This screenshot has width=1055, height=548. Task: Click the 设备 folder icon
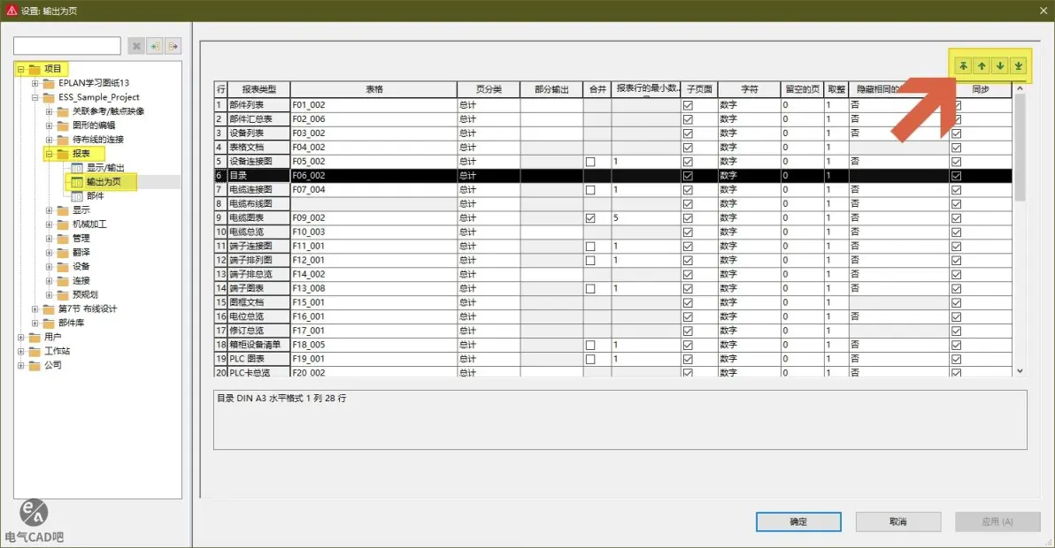click(x=63, y=267)
